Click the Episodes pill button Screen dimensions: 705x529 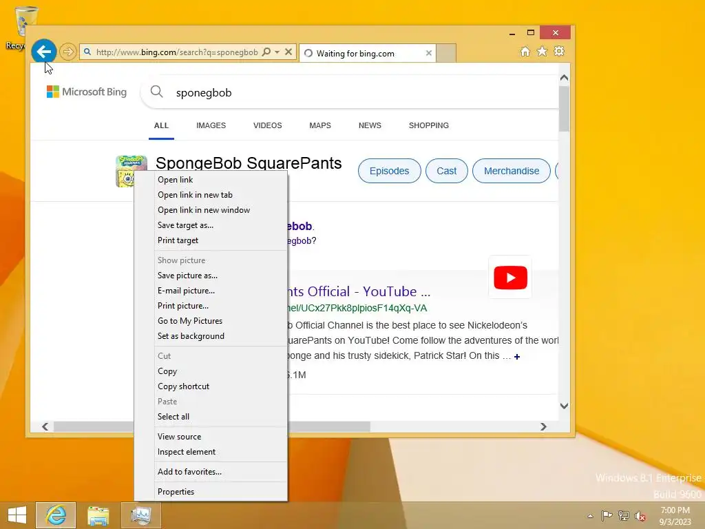point(390,171)
